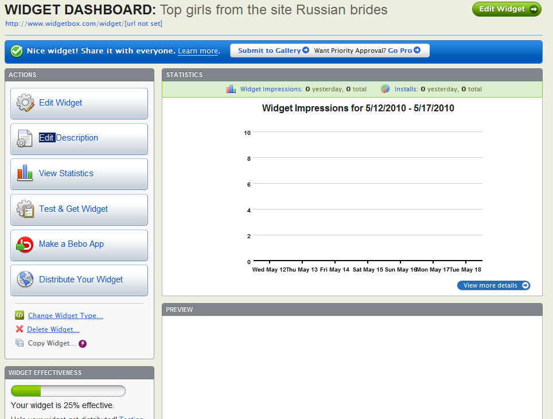Click View more details button
The image size is (553, 419).
494,285
